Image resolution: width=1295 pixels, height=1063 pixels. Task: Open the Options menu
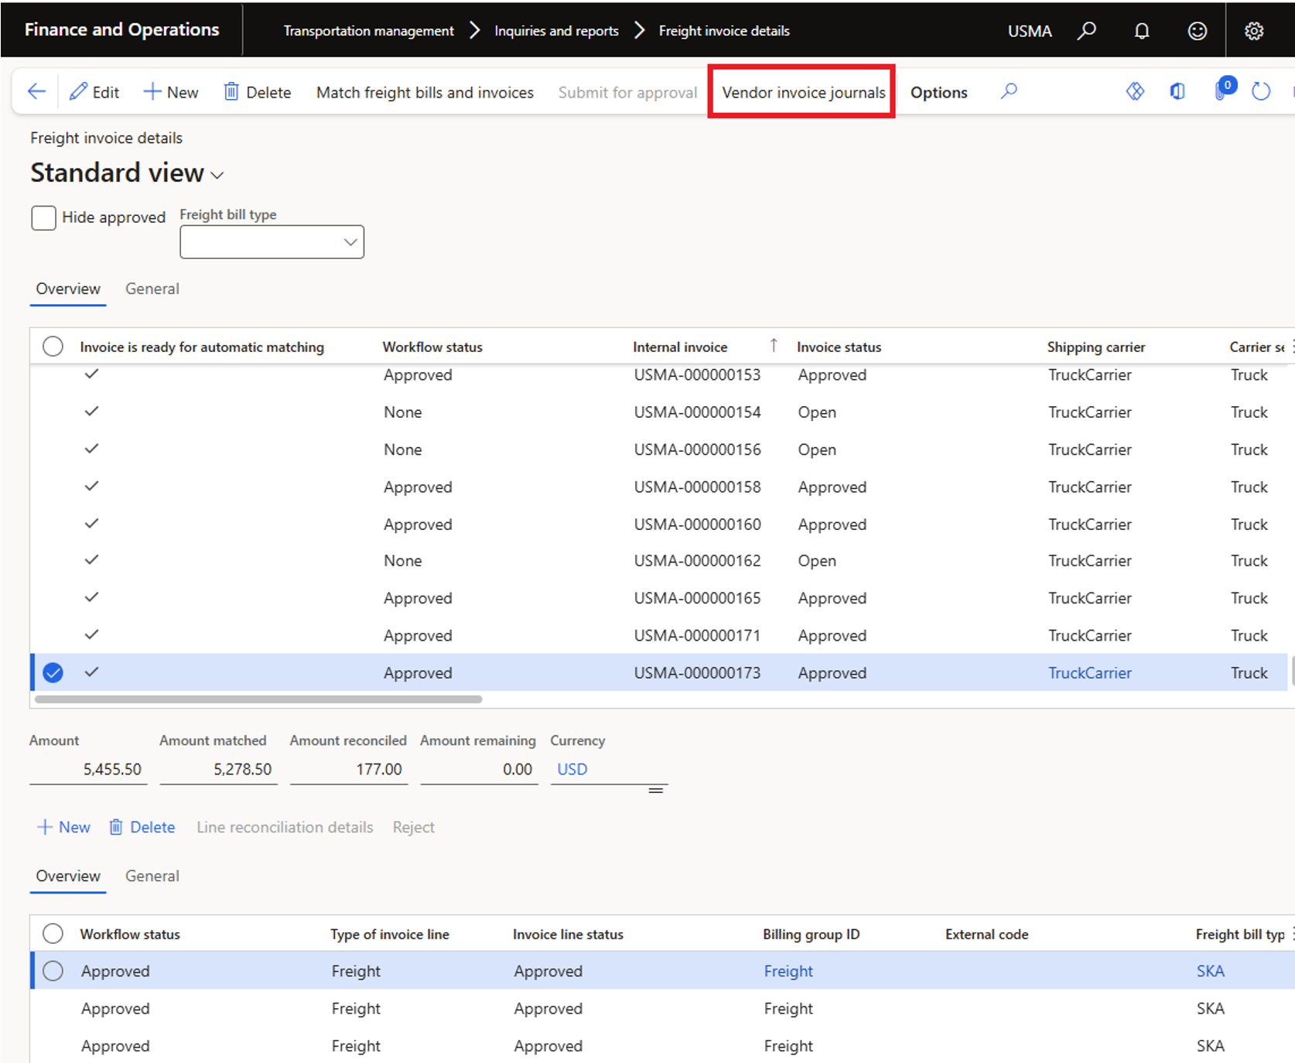(x=938, y=92)
